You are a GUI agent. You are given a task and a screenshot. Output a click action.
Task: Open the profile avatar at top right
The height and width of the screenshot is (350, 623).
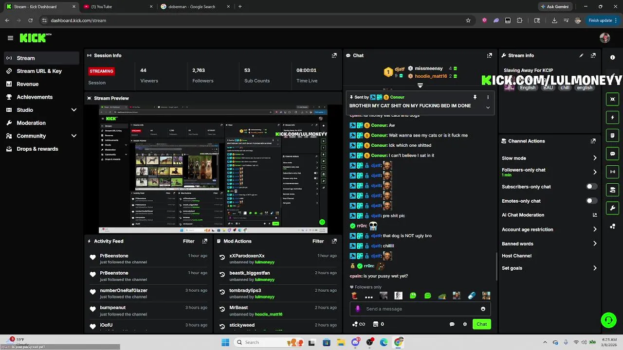605,38
